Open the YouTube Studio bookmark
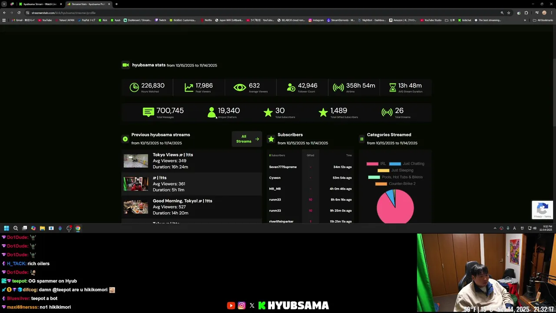The height and width of the screenshot is (313, 556). point(431,20)
